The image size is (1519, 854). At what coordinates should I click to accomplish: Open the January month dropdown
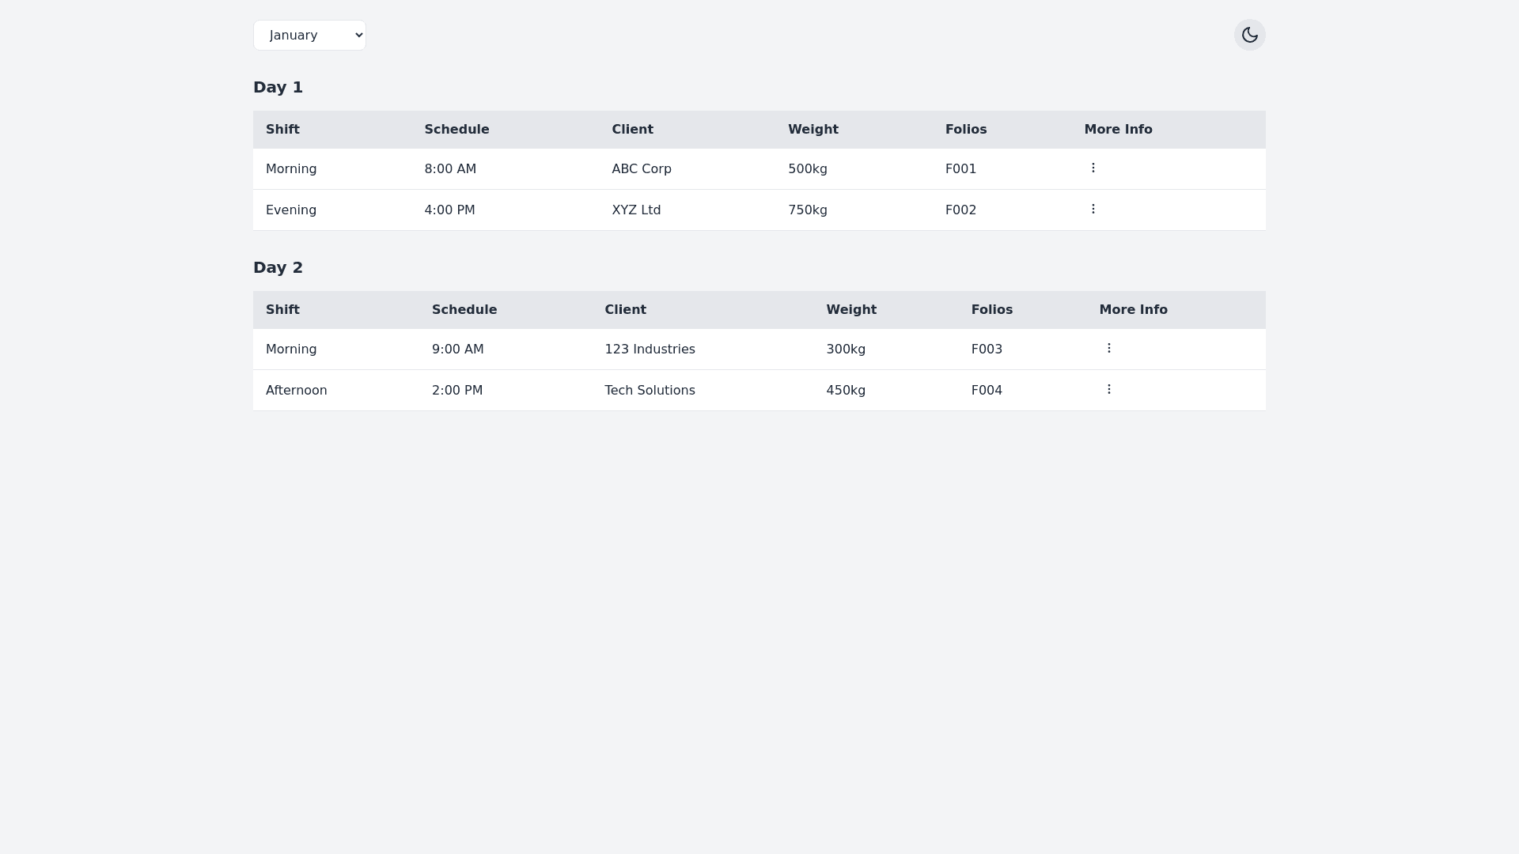[x=309, y=36]
